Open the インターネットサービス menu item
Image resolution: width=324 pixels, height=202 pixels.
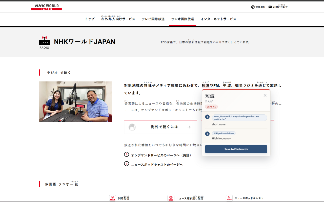coord(218,19)
